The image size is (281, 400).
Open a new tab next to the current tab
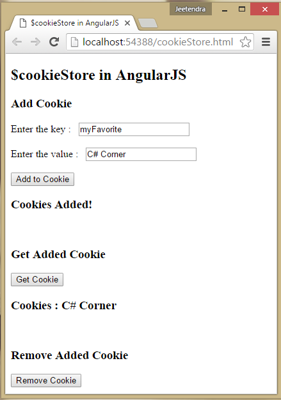[148, 23]
